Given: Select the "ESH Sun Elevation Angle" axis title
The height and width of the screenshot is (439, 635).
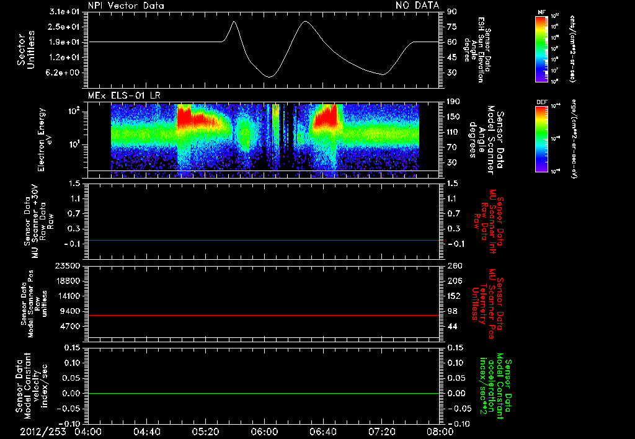Looking at the screenshot, I should (x=477, y=50).
